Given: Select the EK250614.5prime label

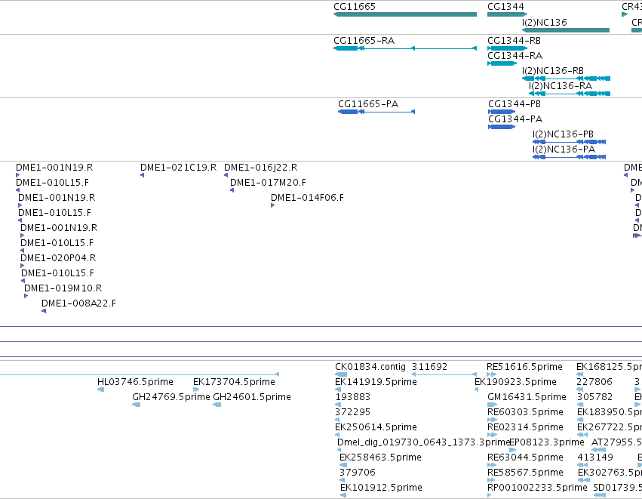Looking at the screenshot, I should tap(376, 427).
